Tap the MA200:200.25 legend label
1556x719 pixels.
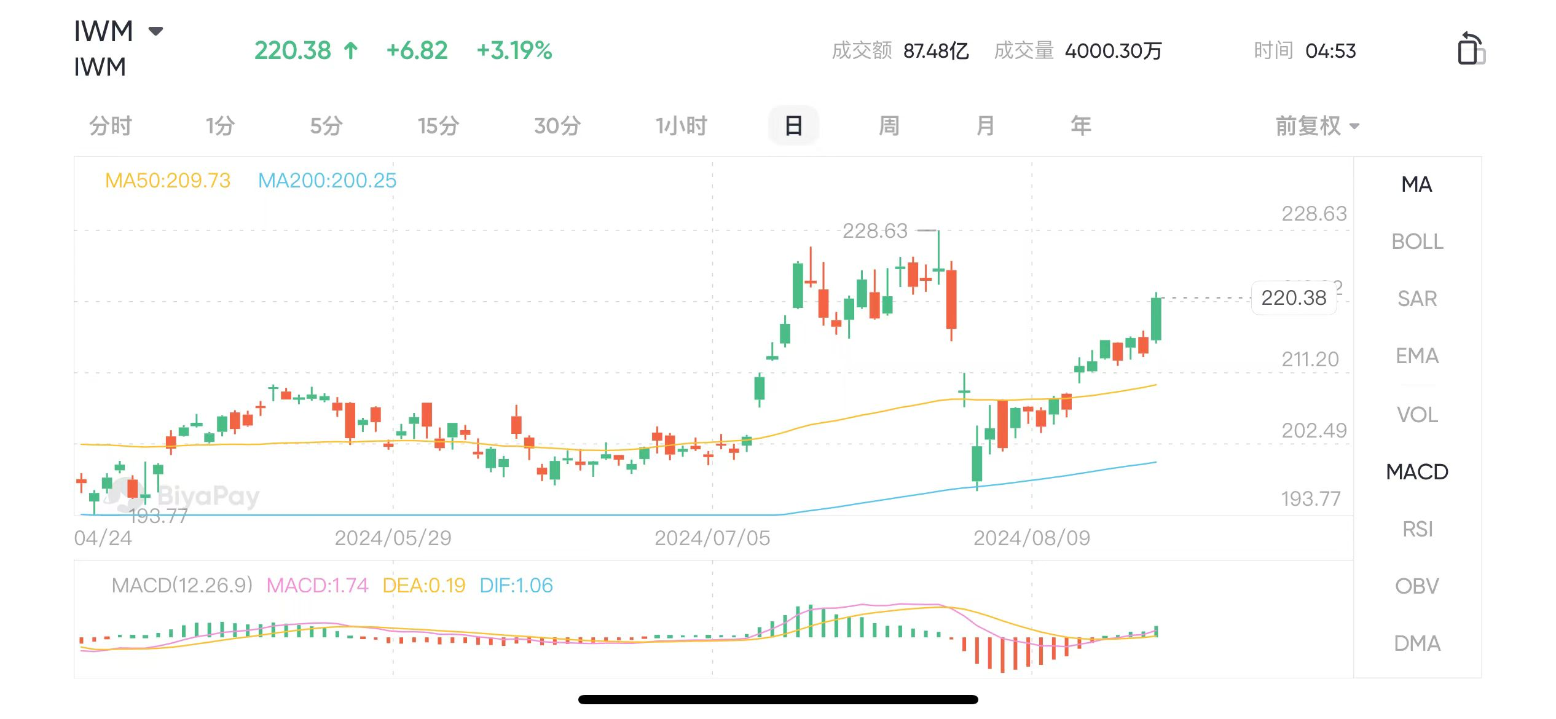327,180
